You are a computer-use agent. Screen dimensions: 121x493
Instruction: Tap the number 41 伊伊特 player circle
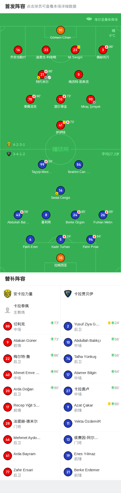click(x=60, y=125)
